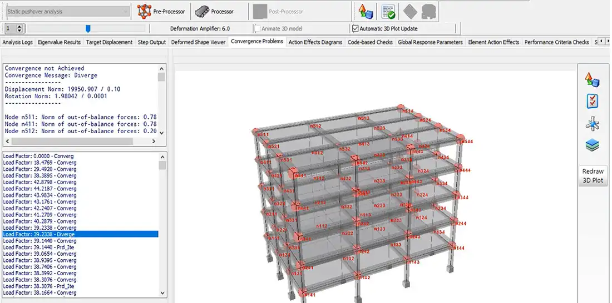Open 3D plot options icon in right sidebar

pyautogui.click(x=592, y=80)
